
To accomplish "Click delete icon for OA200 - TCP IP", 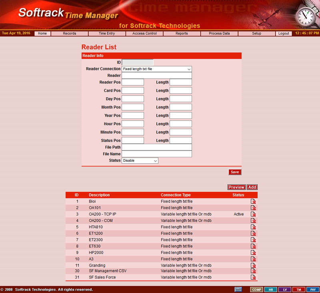I will tap(253, 214).
